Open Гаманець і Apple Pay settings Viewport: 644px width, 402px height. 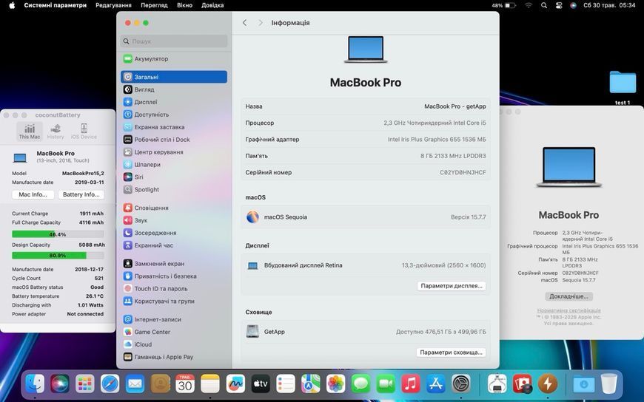click(174, 357)
